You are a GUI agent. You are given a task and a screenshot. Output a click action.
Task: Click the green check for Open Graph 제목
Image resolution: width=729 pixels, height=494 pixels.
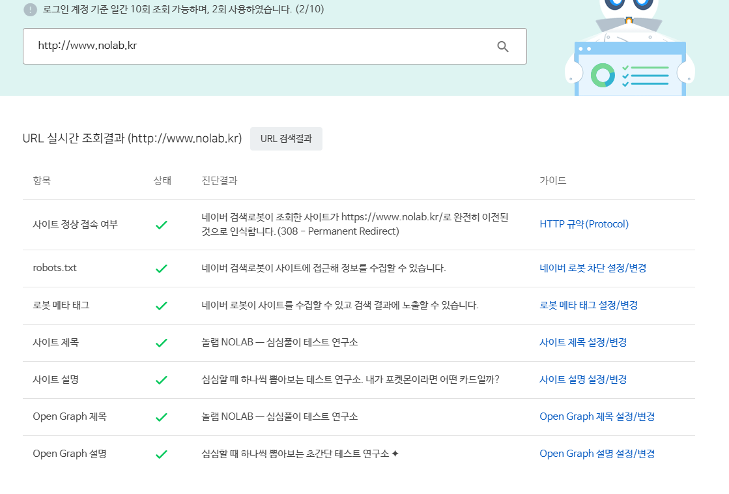[x=162, y=417]
